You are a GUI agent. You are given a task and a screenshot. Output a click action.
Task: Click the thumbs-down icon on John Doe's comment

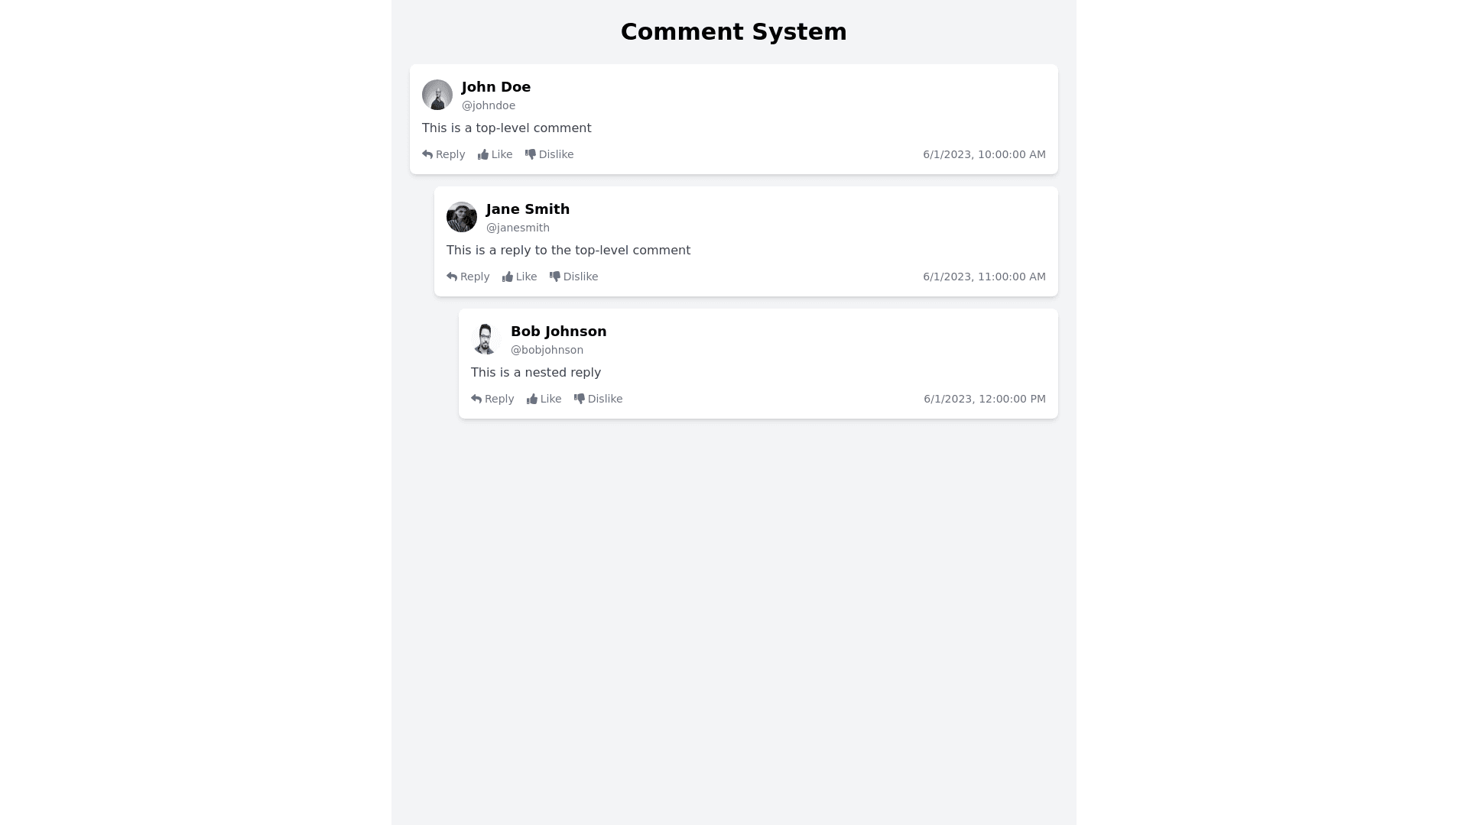coord(531,154)
